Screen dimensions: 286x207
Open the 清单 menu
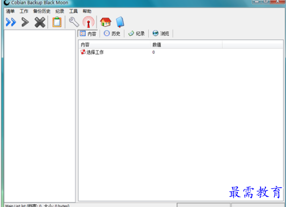pos(10,11)
